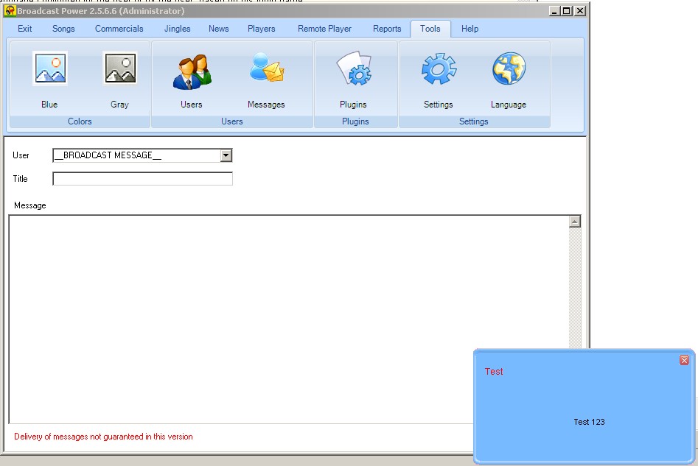Open the Exit menu
The width and height of the screenshot is (698, 466).
[24, 29]
